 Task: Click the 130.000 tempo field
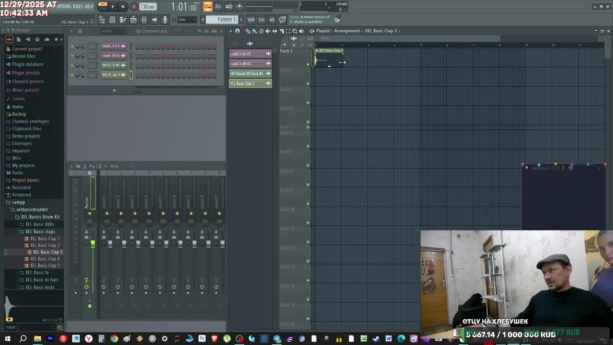[x=148, y=7]
